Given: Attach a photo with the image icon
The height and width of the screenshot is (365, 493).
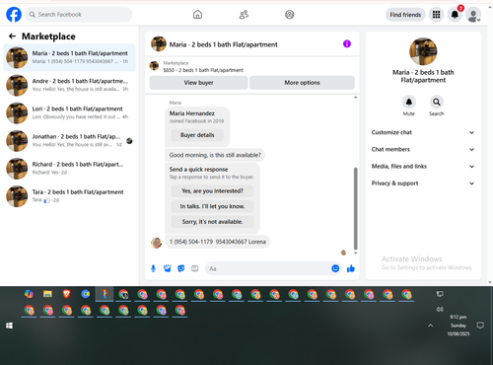Looking at the screenshot, I should (x=168, y=268).
